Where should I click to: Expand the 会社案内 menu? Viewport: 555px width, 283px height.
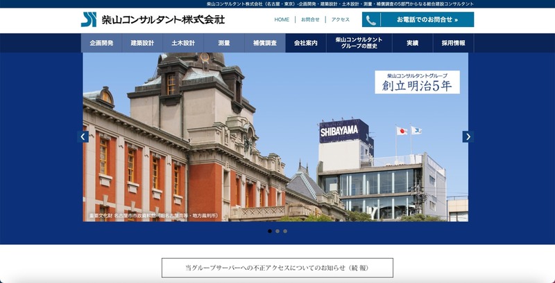pyautogui.click(x=305, y=43)
